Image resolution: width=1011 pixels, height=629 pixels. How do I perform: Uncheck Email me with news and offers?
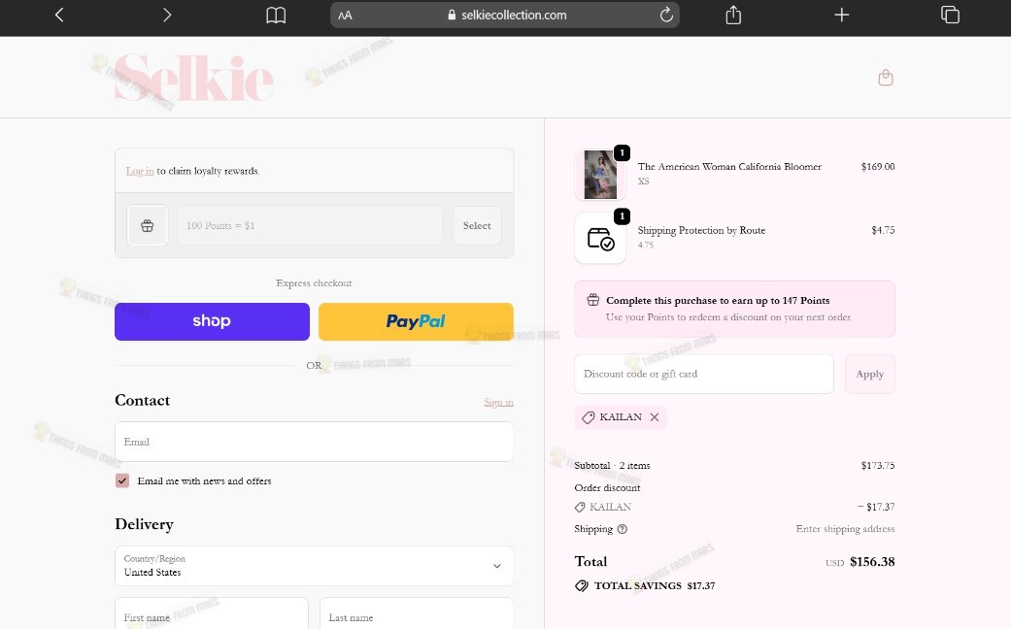click(x=122, y=480)
